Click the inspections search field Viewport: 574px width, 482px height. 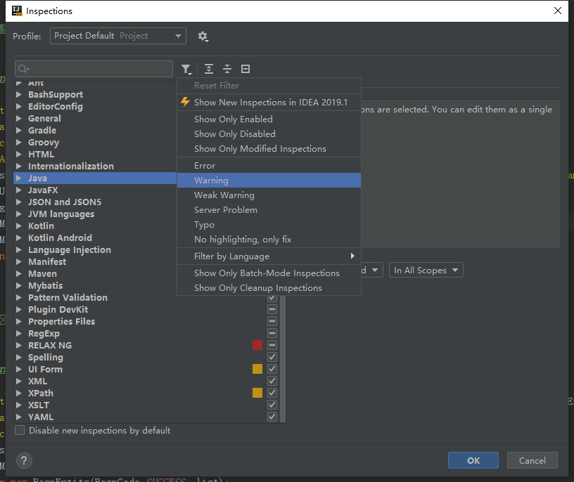coord(94,69)
